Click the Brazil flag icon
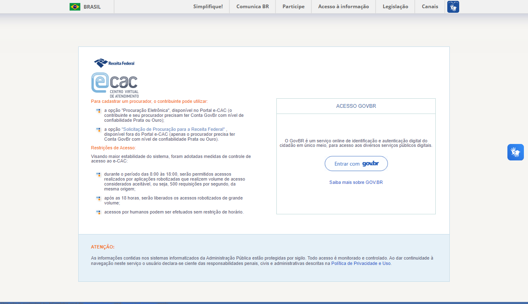The width and height of the screenshot is (528, 304). pos(75,7)
